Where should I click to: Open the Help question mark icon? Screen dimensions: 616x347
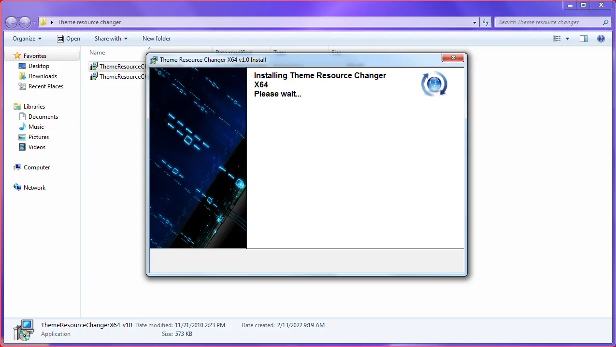601,39
